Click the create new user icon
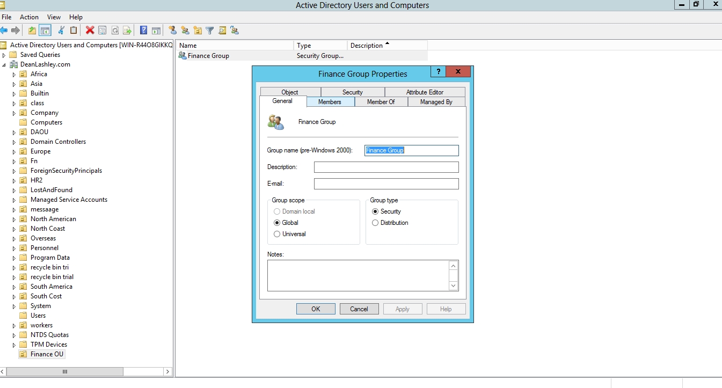Viewport: 722px width, 388px height. point(172,31)
